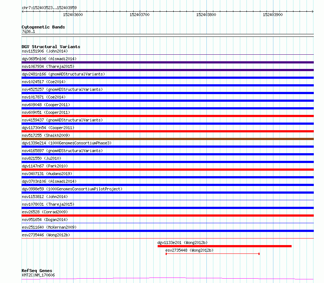Click the red bar under nsv609051 (Cooper2011)

point(167,116)
